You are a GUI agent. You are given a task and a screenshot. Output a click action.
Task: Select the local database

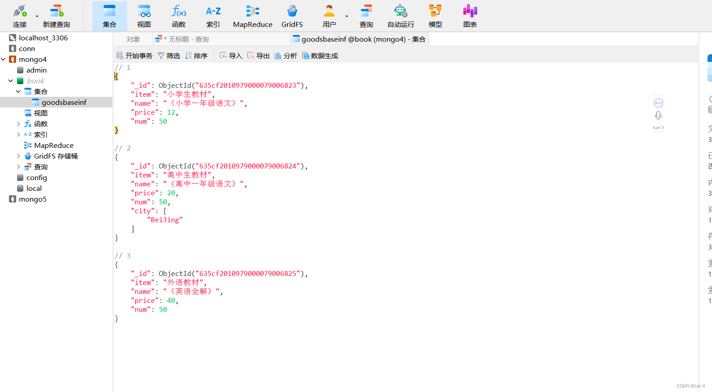34,188
